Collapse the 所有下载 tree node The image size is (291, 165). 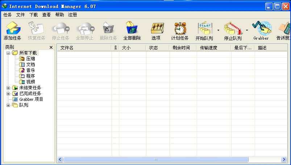pos(8,53)
